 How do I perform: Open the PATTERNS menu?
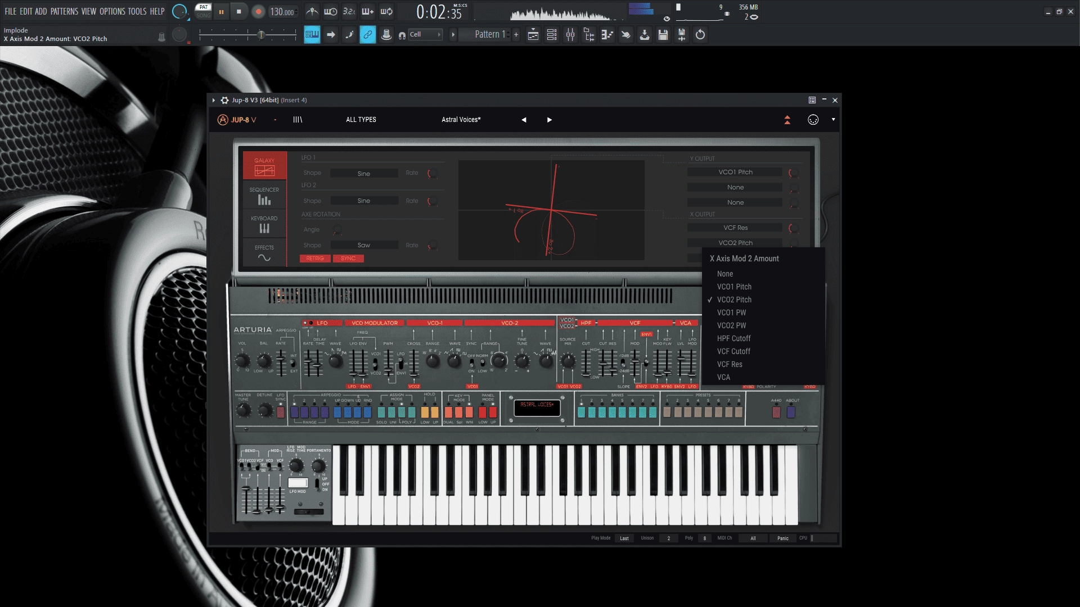point(65,11)
